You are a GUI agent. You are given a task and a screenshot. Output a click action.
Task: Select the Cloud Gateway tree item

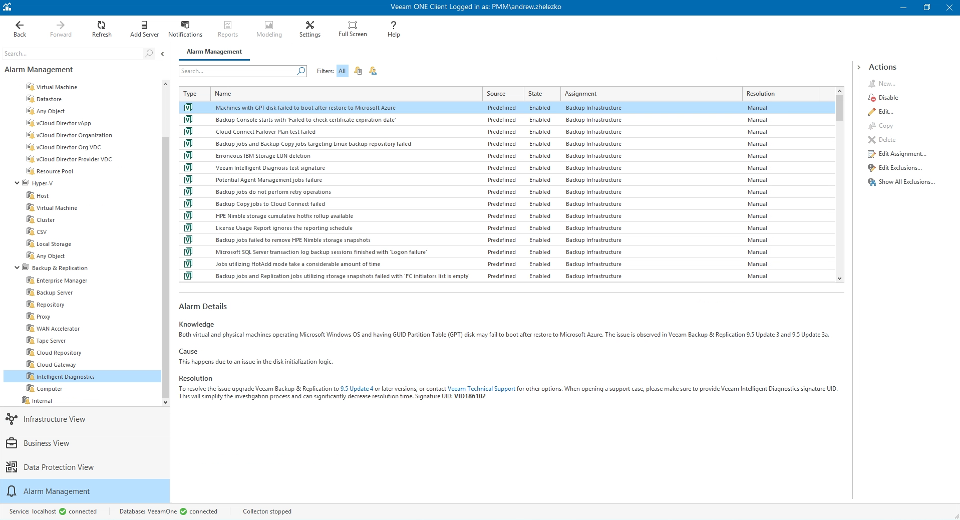pyautogui.click(x=56, y=365)
